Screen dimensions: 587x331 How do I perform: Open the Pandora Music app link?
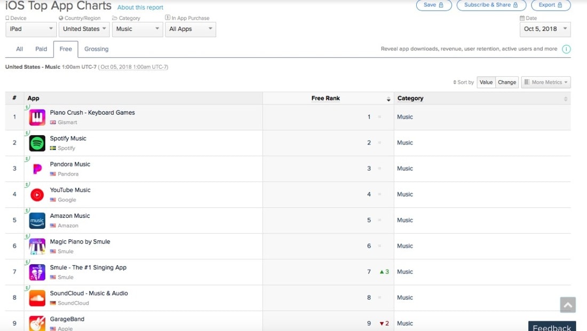click(x=70, y=164)
